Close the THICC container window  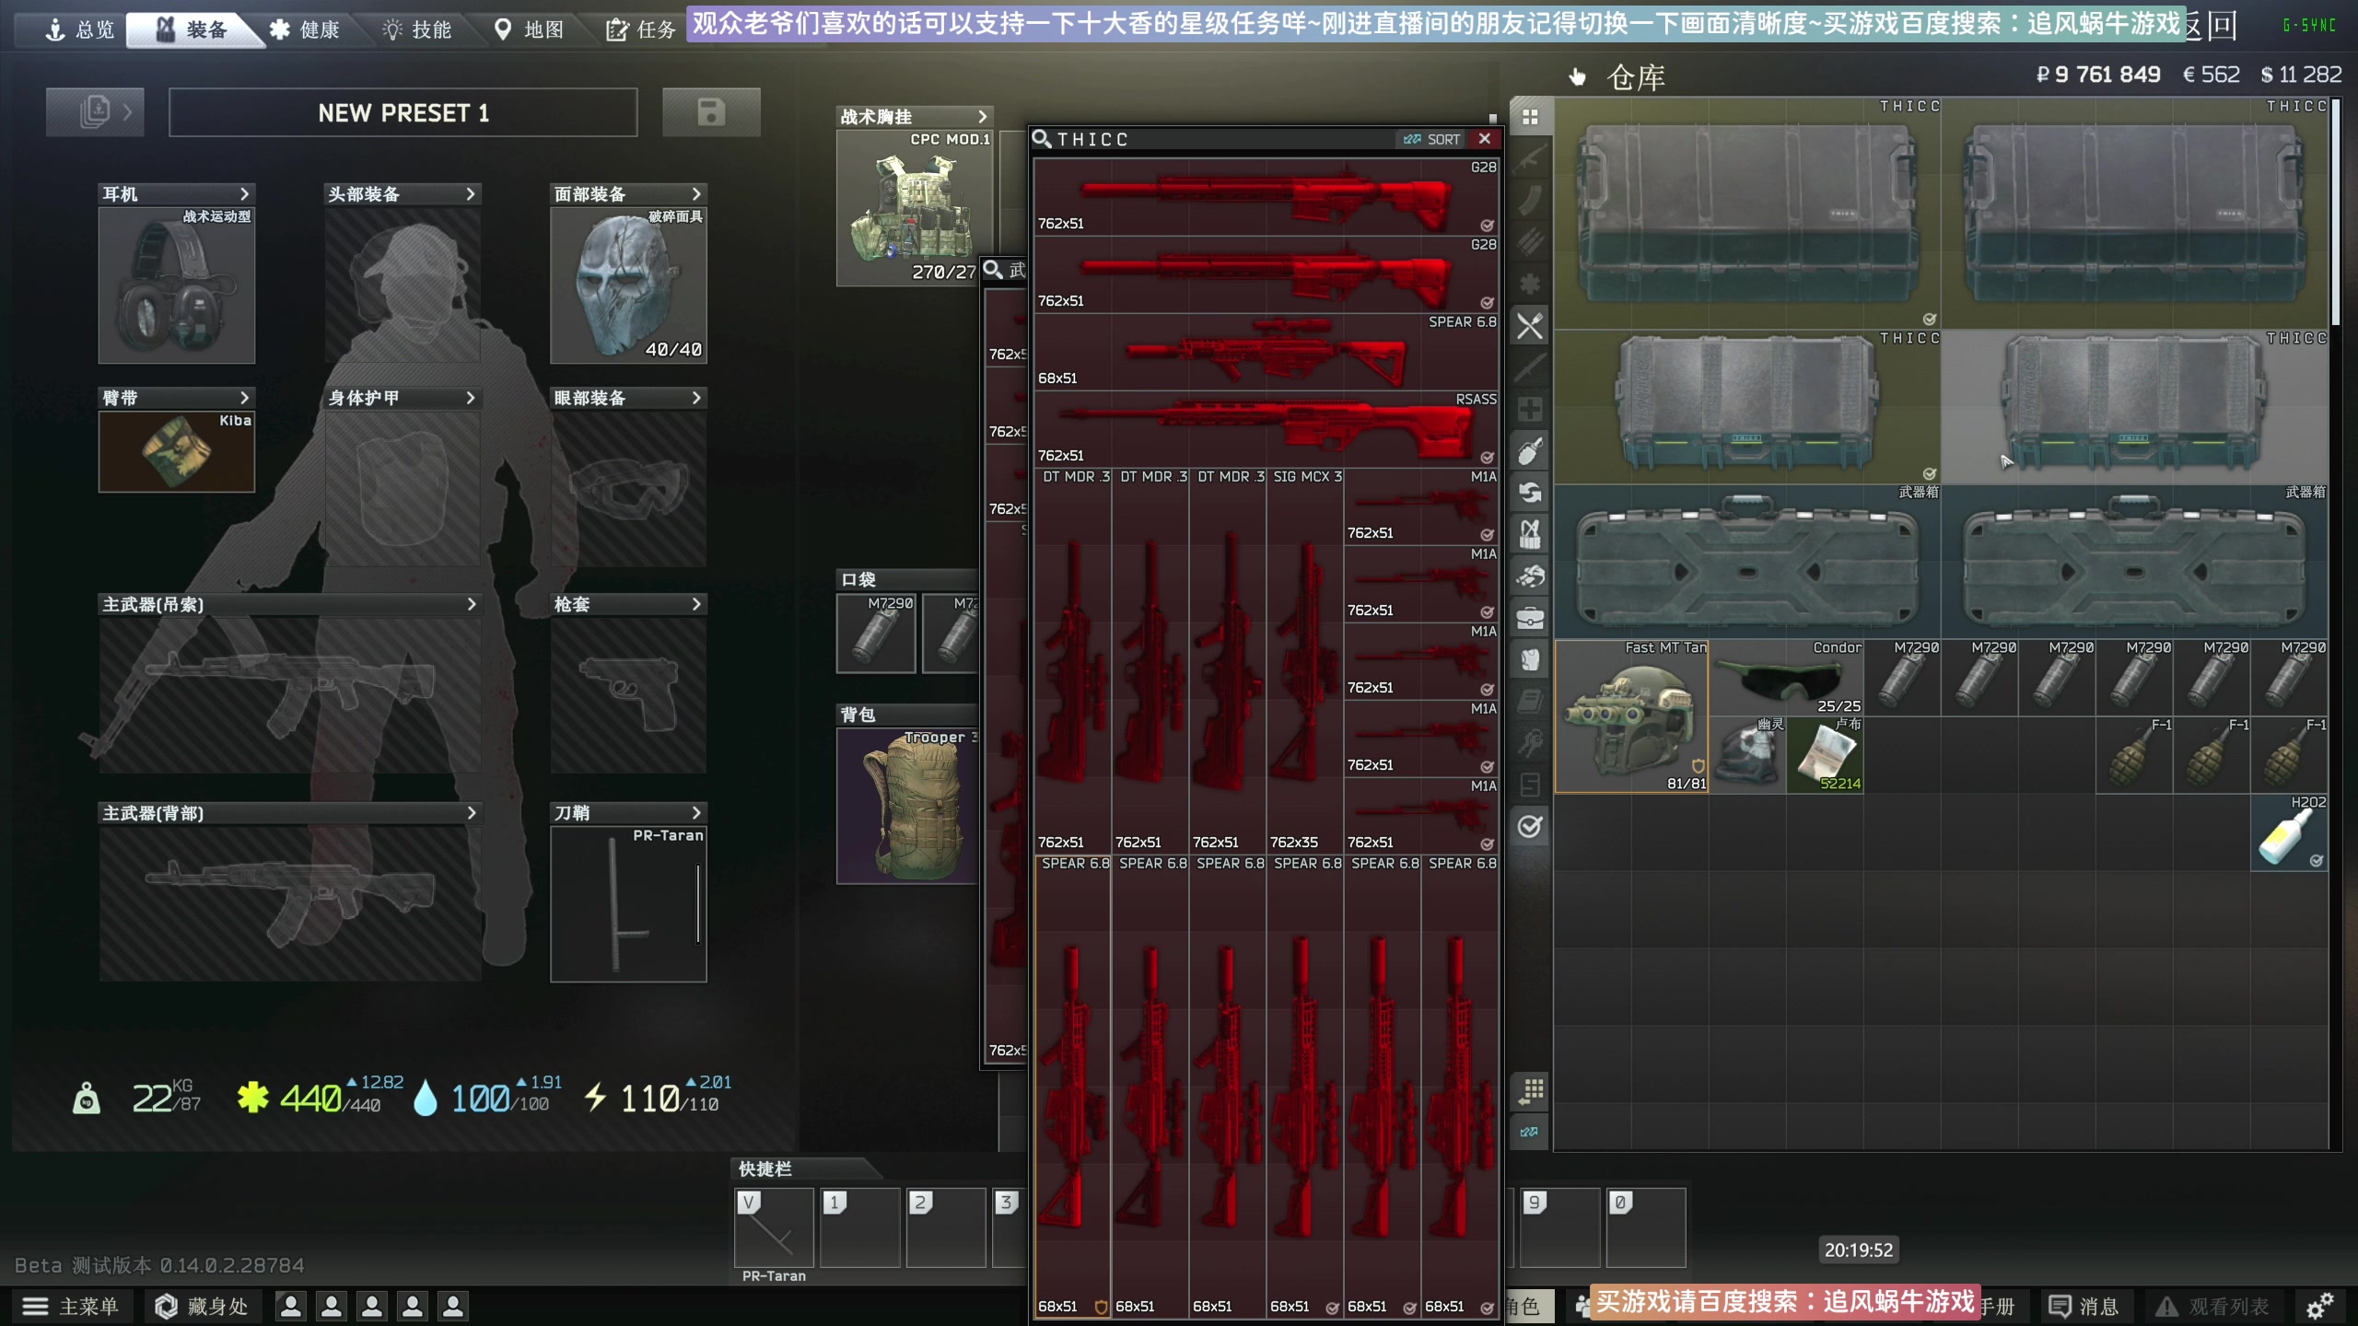[1484, 139]
